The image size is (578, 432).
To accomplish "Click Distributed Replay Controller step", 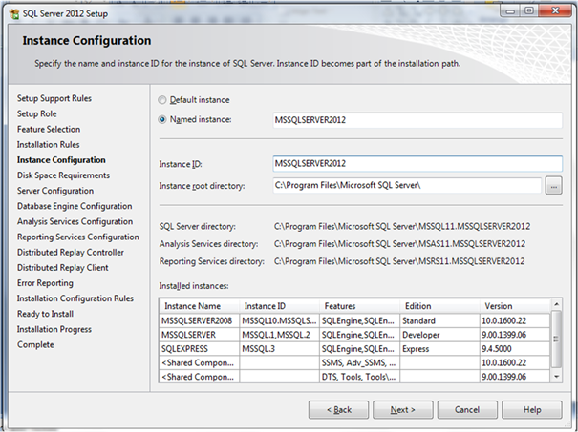I will pos(71,253).
